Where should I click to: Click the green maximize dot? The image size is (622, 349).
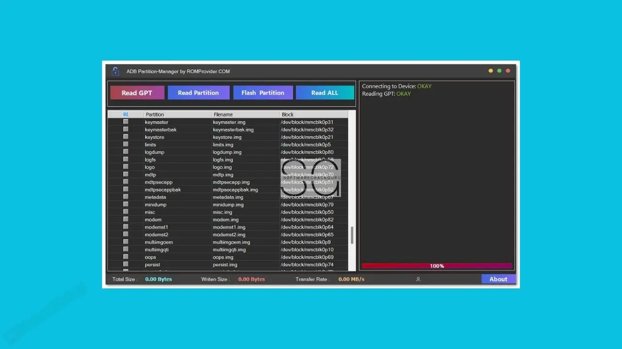click(x=499, y=71)
